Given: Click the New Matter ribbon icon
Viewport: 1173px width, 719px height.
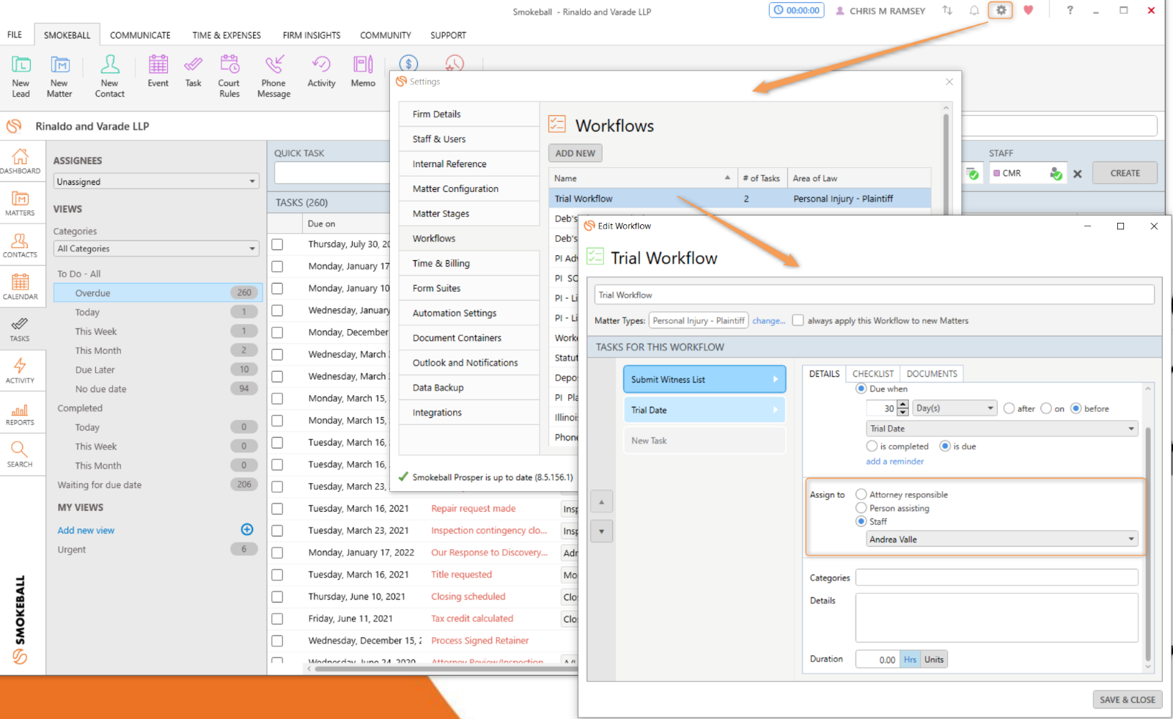Looking at the screenshot, I should point(59,76).
